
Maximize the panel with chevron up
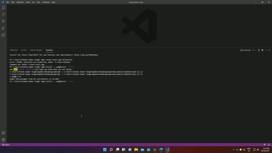266,50
